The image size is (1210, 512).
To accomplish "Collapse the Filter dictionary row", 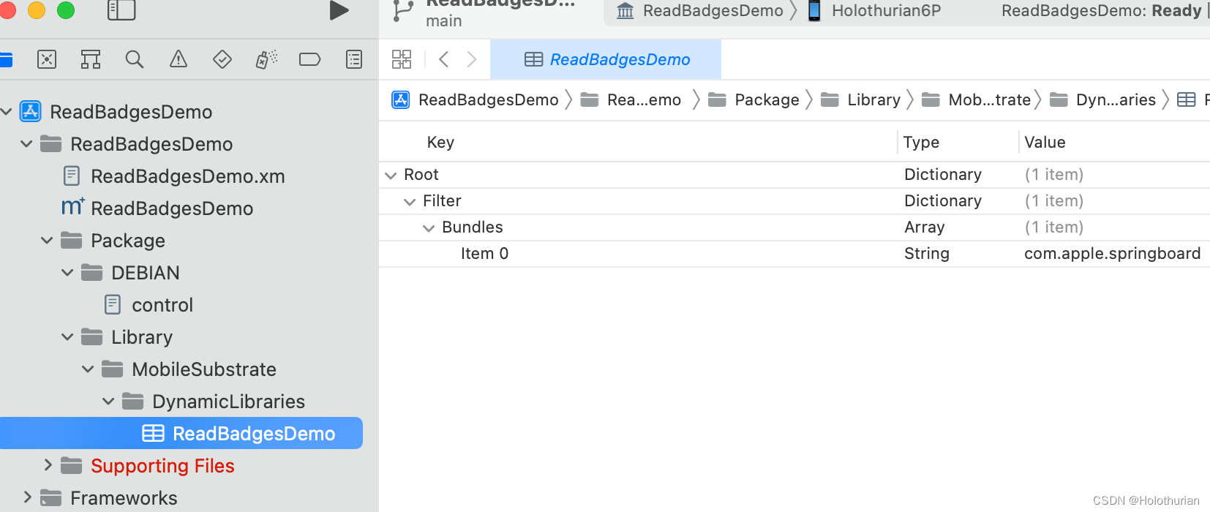I will coord(410,202).
